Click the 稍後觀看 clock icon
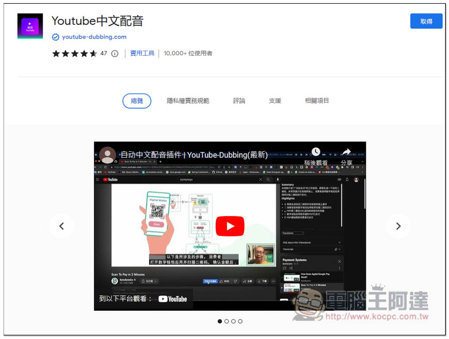The width and height of the screenshot is (449, 339). tap(316, 152)
